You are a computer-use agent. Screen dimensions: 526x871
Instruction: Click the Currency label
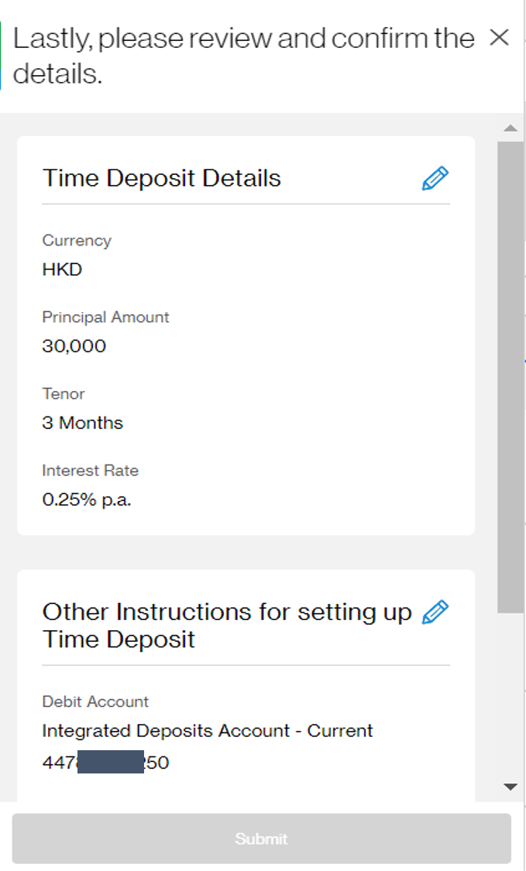77,240
